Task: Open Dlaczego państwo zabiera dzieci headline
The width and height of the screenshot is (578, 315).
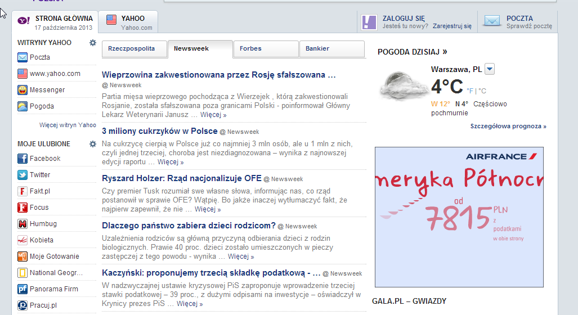Action: (189, 226)
